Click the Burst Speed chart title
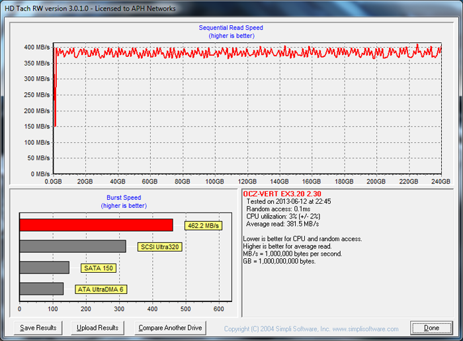 (x=124, y=197)
